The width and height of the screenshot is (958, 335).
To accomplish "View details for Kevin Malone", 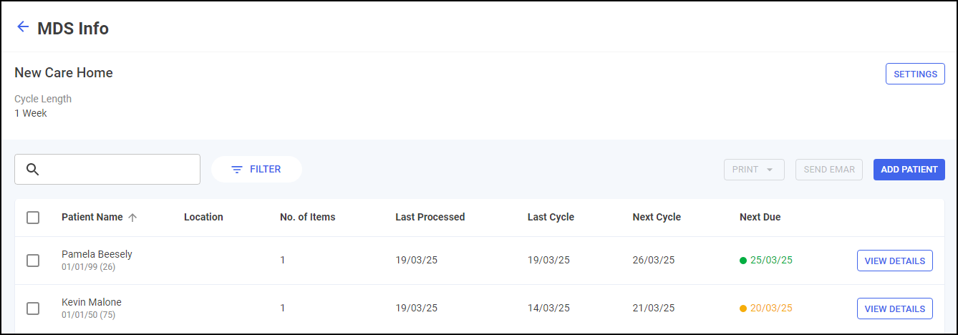I will 894,309.
